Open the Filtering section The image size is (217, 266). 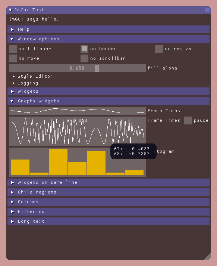click(108, 212)
